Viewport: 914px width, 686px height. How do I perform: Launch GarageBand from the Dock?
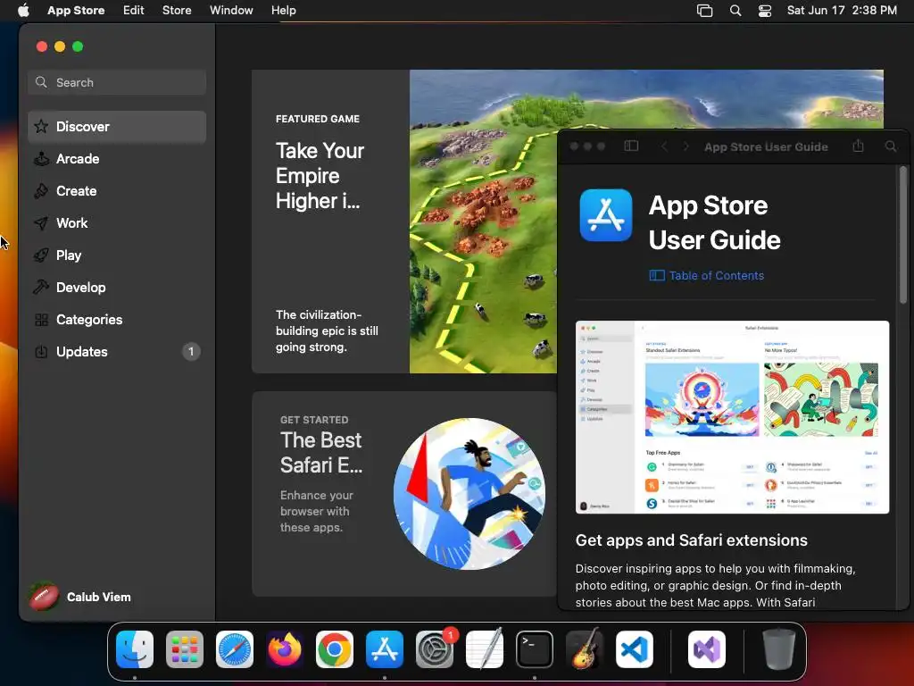585,649
